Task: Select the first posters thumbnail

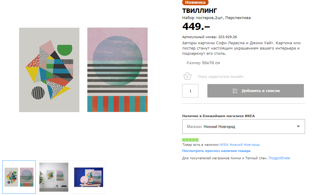Action: point(19,177)
